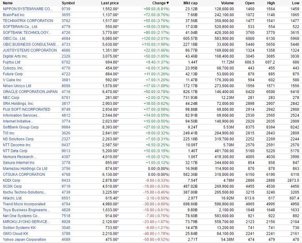Open NTT Docomo Inc link
The image size is (302, 243).
click(x=16, y=145)
